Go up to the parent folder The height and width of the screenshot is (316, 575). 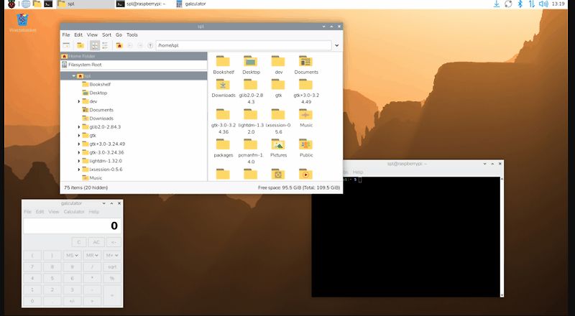point(150,45)
